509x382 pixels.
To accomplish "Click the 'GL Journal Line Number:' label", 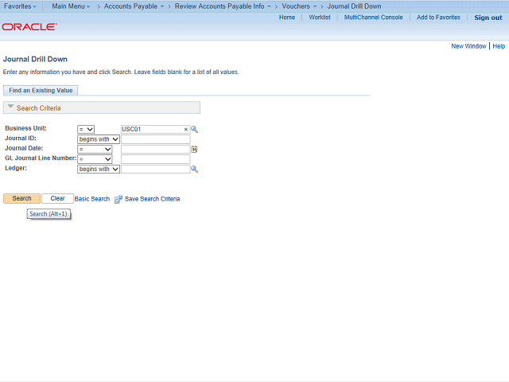I will pyautogui.click(x=41, y=158).
